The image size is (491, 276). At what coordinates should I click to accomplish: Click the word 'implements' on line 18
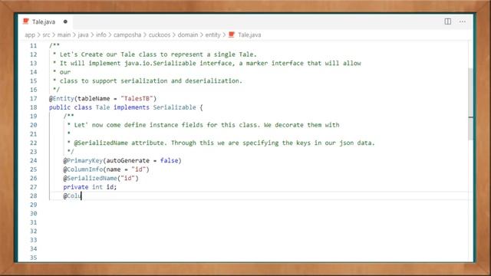click(x=131, y=107)
